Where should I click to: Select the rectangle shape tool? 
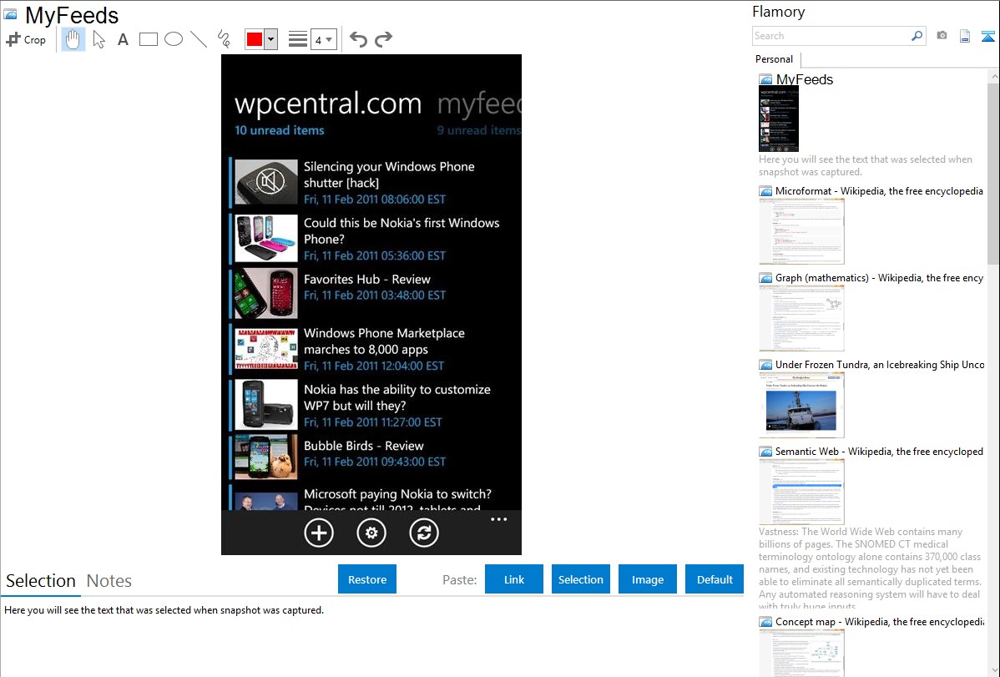click(148, 39)
